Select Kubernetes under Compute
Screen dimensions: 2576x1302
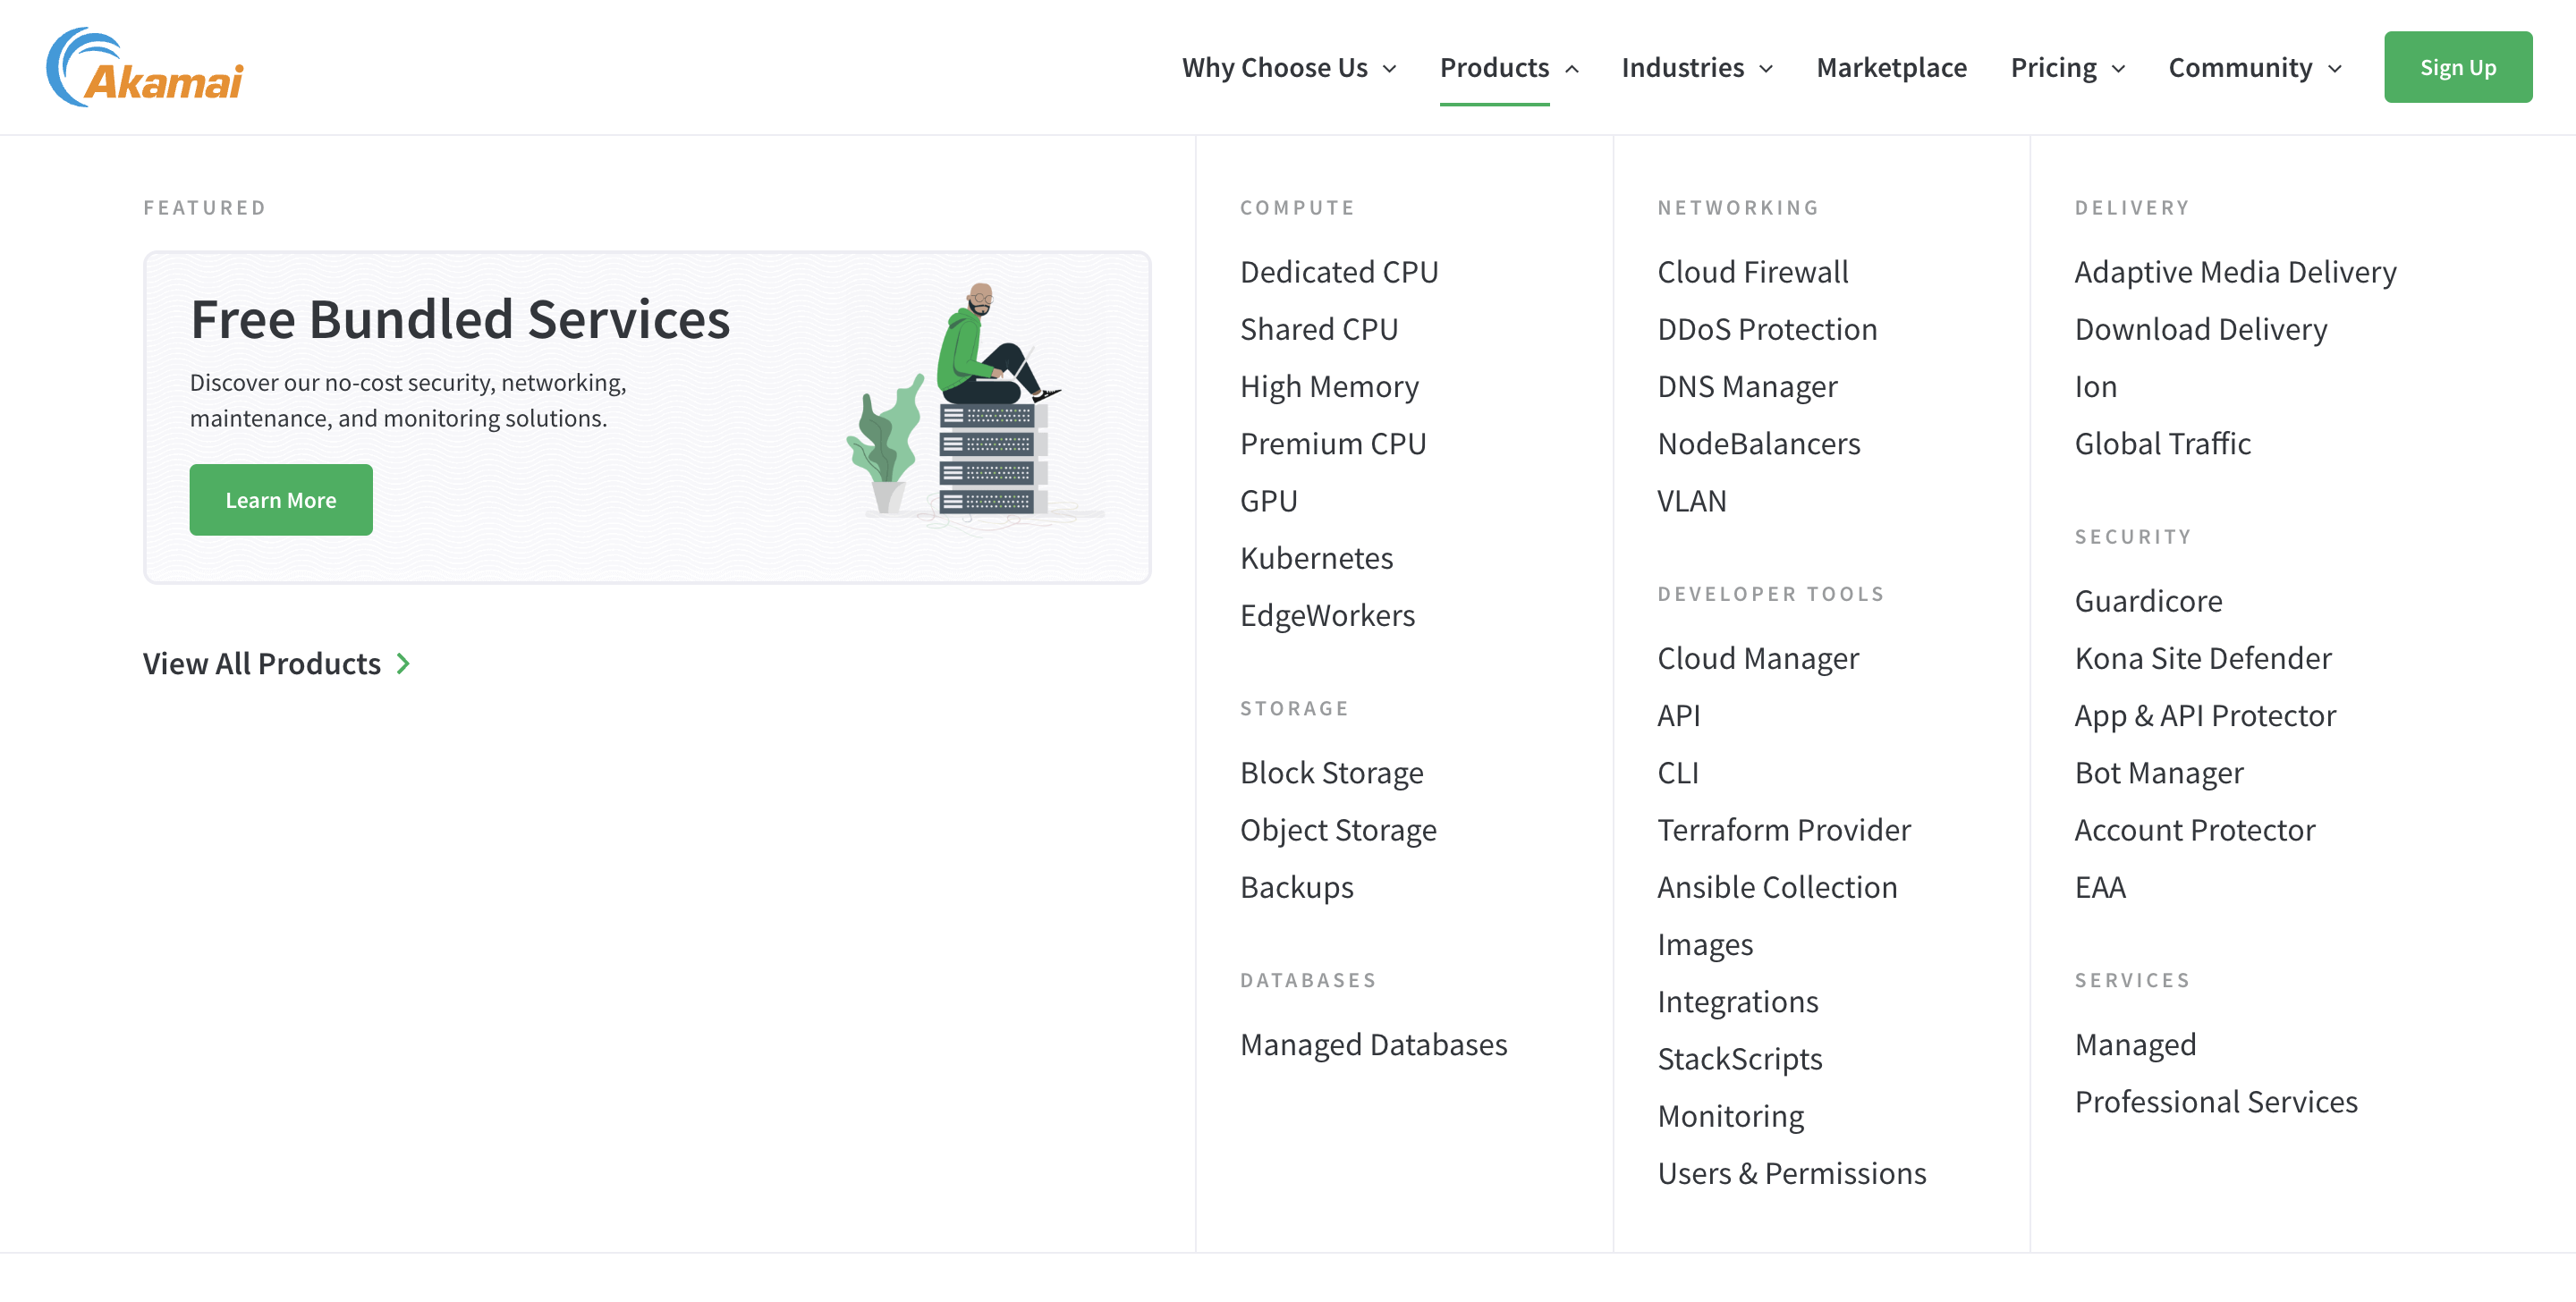(1316, 558)
